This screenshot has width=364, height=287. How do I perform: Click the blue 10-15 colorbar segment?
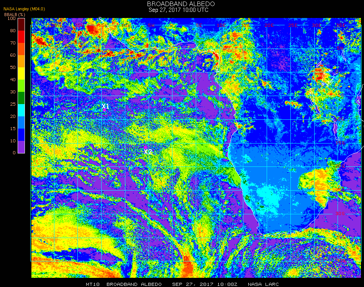point(21,135)
